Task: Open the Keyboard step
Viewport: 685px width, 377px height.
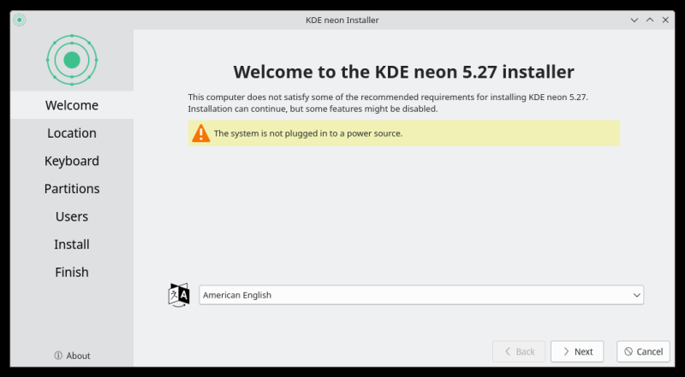Action: point(72,161)
